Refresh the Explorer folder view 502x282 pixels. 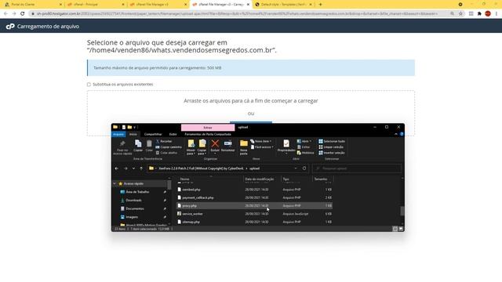pyautogui.click(x=304, y=168)
